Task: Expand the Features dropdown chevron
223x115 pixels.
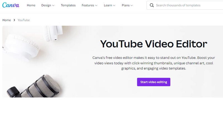Action: [96, 6]
